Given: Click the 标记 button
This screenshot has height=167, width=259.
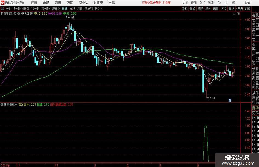Looking at the screenshot, I should tap(231, 9).
